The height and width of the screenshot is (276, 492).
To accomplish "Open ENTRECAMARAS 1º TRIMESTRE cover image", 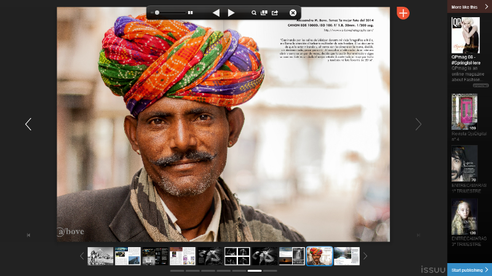I will click(x=464, y=164).
